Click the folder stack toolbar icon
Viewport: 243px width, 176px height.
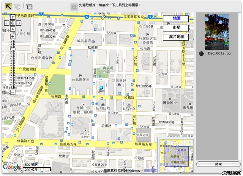pyautogui.click(x=29, y=7)
